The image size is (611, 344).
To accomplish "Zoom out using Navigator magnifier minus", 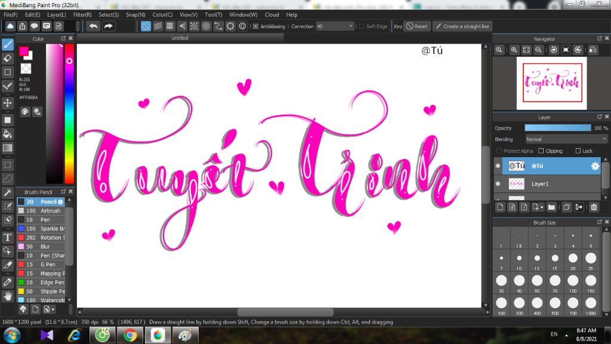I will [x=539, y=50].
